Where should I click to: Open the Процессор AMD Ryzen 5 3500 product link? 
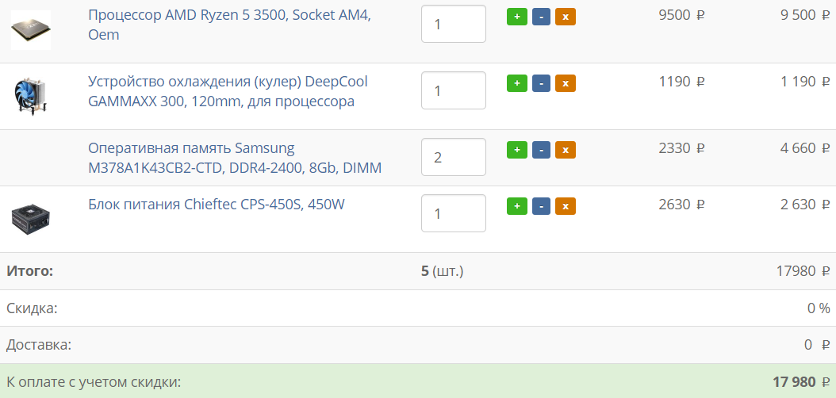(x=229, y=25)
